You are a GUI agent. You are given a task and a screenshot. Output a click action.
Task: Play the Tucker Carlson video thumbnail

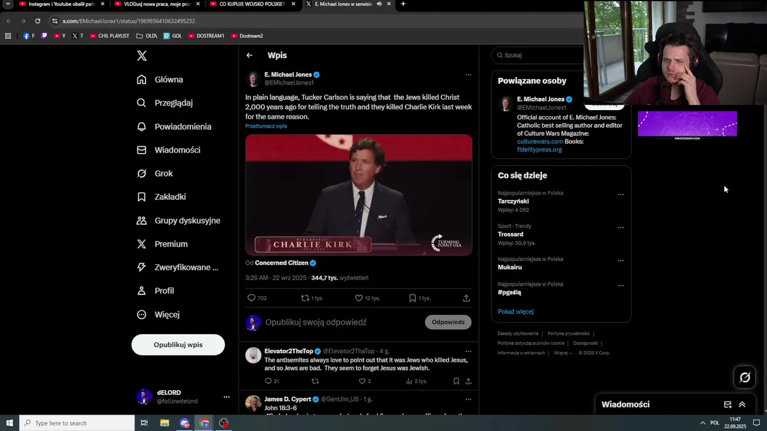click(x=358, y=195)
